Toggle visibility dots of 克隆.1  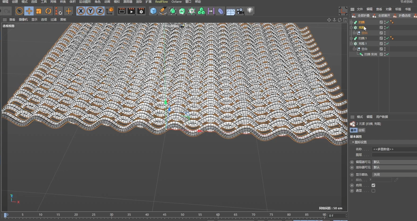(x=385, y=44)
